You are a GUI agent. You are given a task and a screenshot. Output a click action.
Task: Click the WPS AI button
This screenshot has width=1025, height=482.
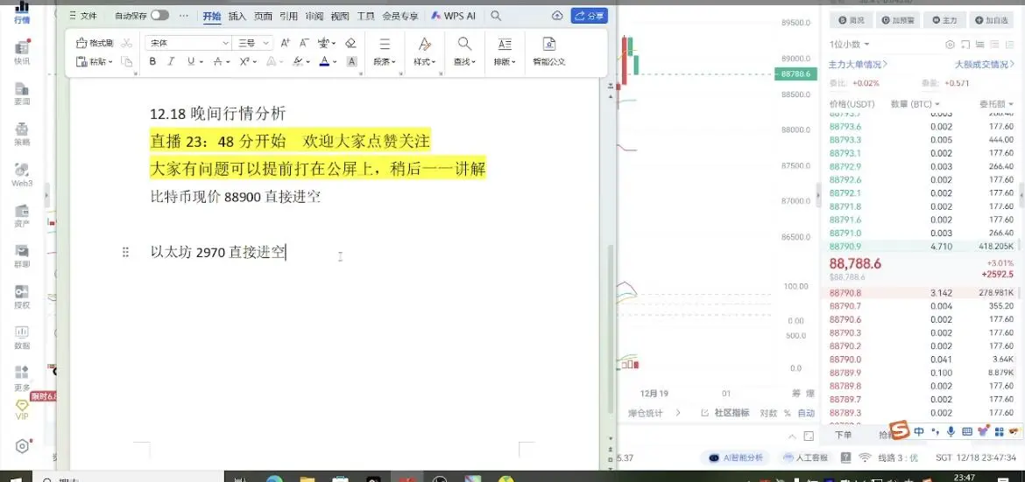(453, 16)
